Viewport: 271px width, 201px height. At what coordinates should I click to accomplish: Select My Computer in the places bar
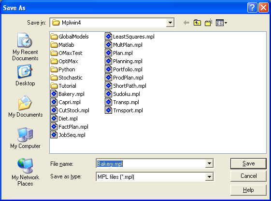point(25,138)
